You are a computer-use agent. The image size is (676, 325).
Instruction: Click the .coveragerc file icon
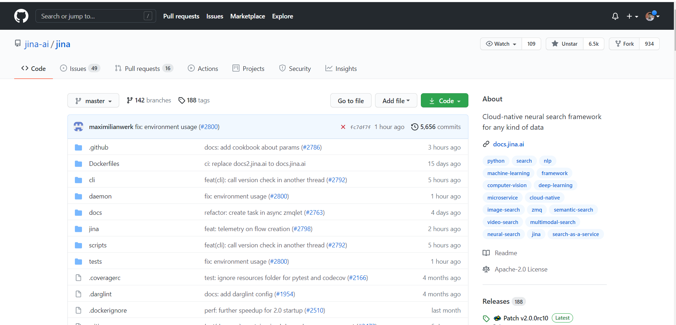click(x=78, y=278)
